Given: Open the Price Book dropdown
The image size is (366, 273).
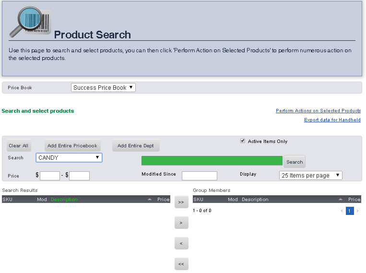Looking at the screenshot, I should click(104, 88).
